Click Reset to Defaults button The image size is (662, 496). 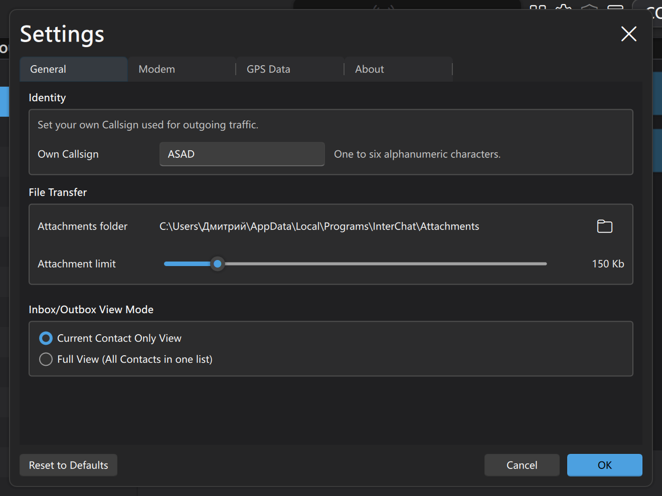point(69,465)
